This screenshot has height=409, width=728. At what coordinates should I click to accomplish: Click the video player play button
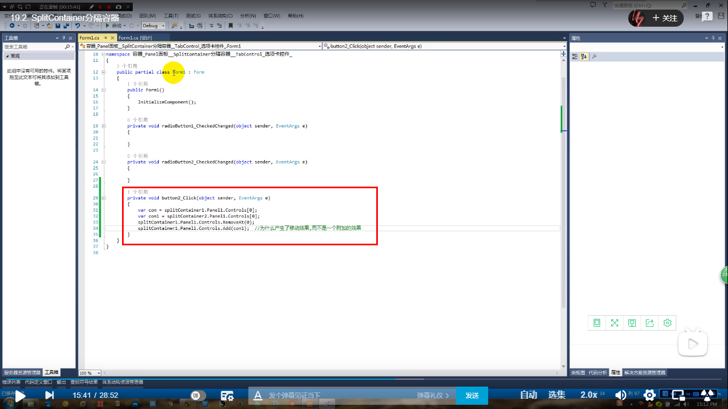20,396
